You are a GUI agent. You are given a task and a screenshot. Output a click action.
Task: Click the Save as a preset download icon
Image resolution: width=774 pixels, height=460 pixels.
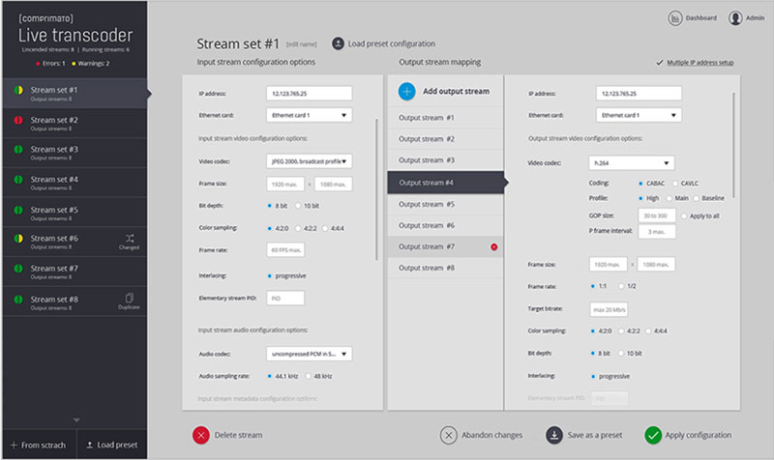[554, 435]
